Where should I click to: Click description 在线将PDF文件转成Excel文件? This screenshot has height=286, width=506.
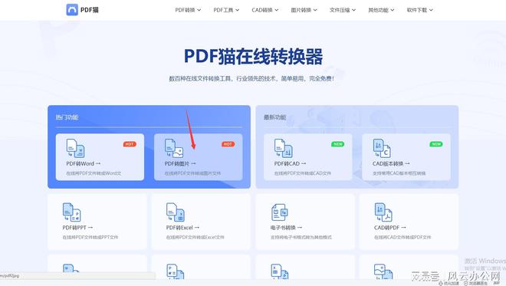pyautogui.click(x=195, y=237)
